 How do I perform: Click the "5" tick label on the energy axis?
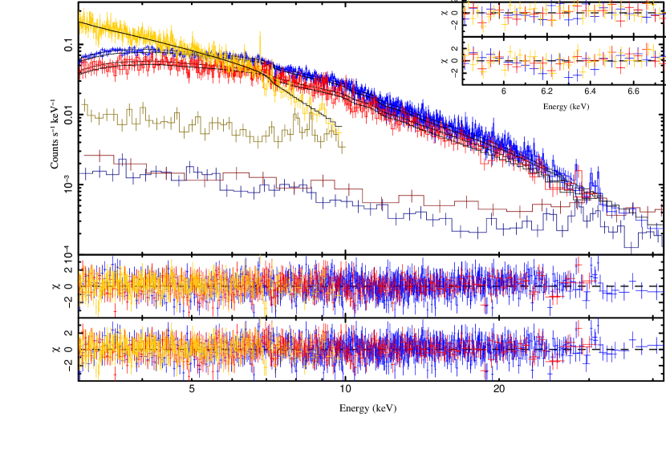click(192, 389)
